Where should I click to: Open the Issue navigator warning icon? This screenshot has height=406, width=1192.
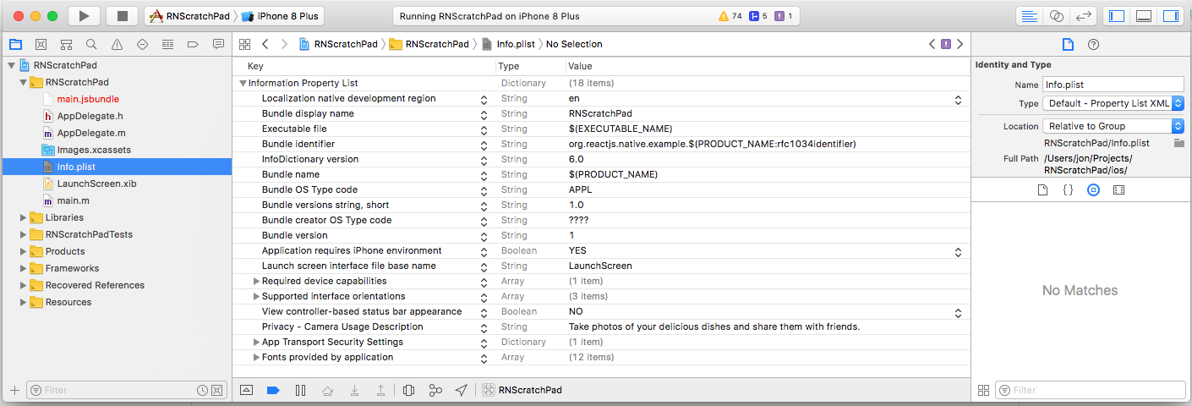pyautogui.click(x=117, y=44)
